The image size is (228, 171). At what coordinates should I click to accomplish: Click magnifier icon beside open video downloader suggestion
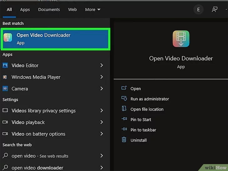(x=5, y=167)
